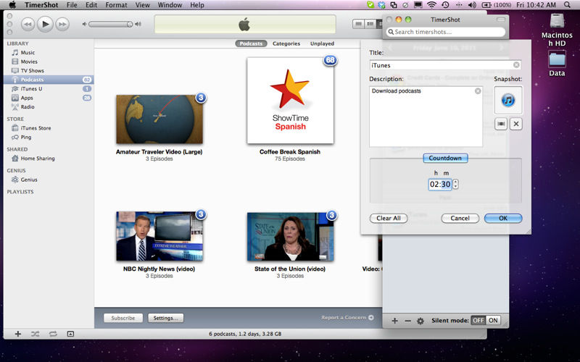Add a new playlist with plus icon
This screenshot has height=362, width=580.
17,334
